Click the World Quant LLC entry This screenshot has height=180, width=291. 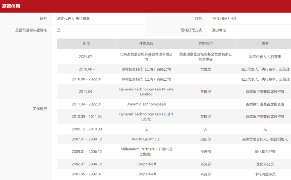pos(146,139)
